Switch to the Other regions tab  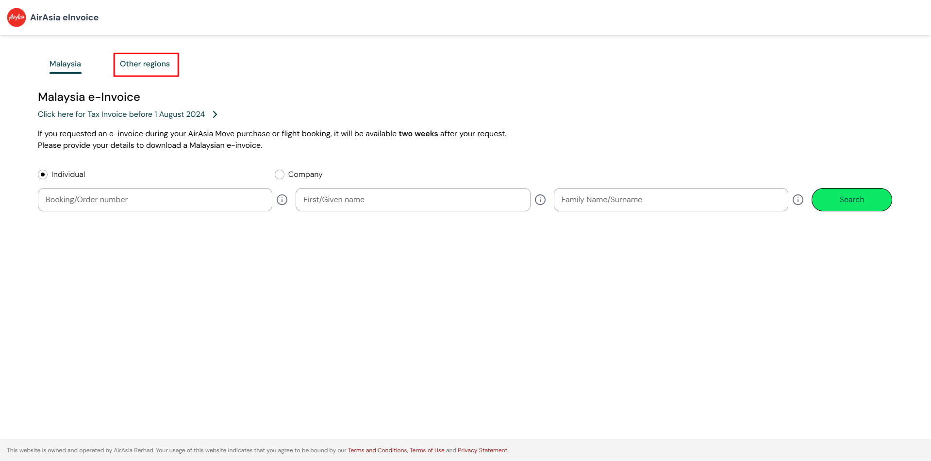pyautogui.click(x=145, y=64)
